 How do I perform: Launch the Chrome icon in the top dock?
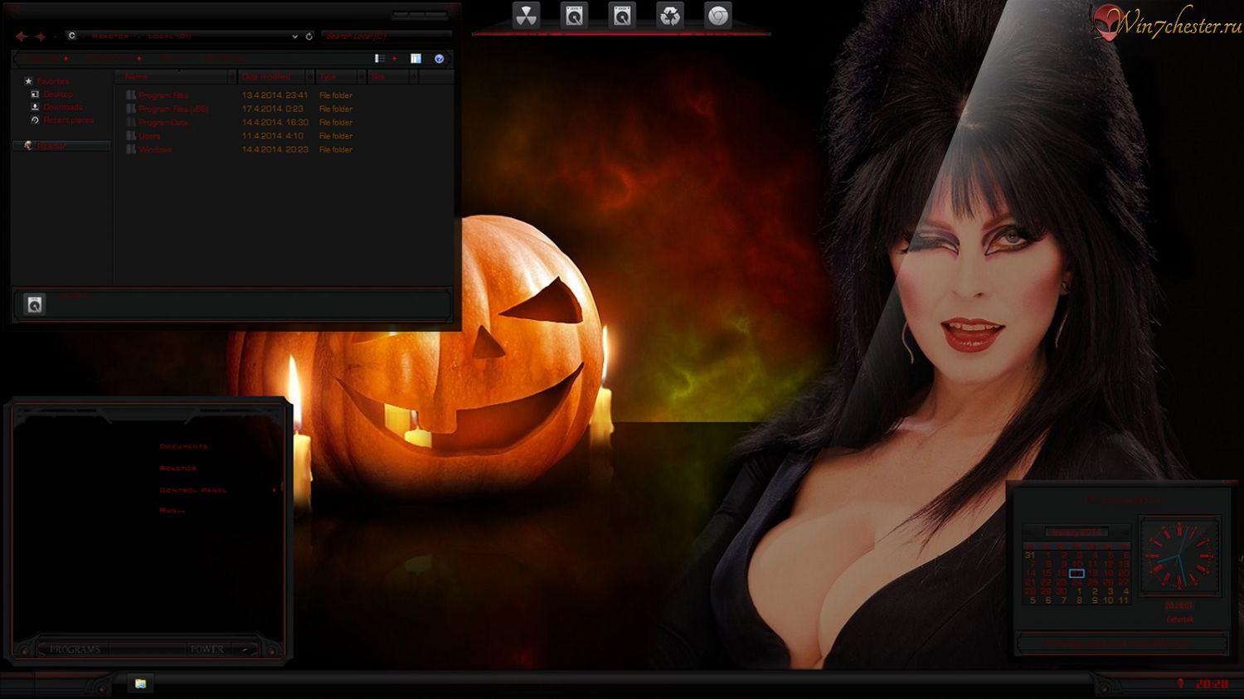coord(718,16)
